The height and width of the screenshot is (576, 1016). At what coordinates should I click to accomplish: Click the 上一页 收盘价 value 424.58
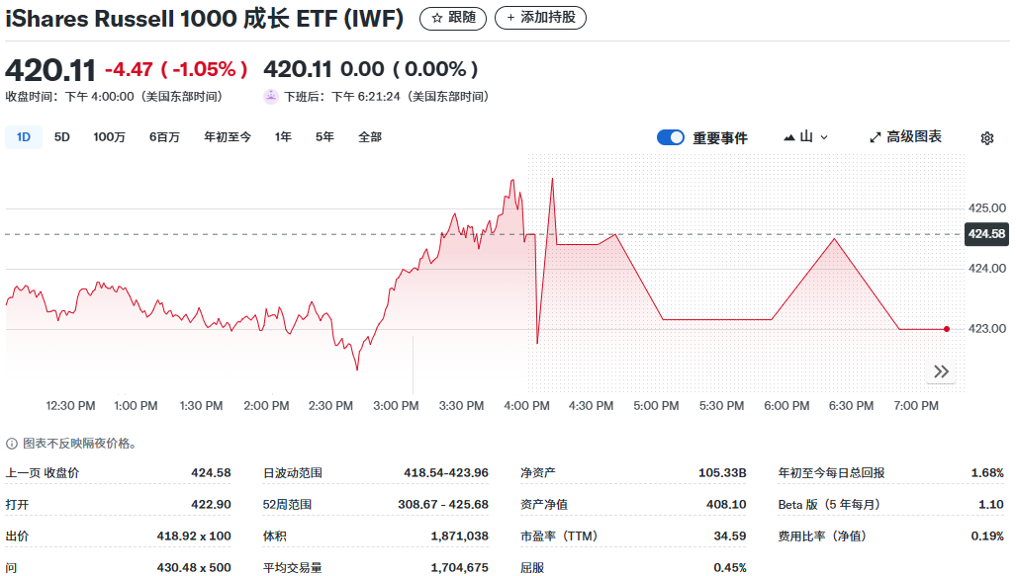coord(211,473)
